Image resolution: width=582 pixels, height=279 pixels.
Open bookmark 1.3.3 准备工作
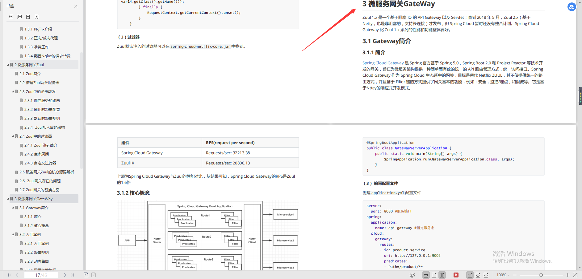pyautogui.click(x=36, y=47)
